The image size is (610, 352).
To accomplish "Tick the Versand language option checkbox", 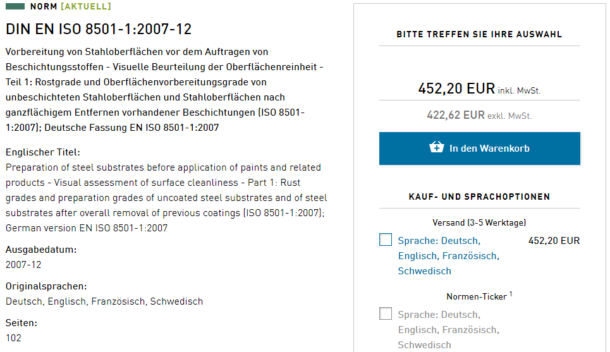I will pyautogui.click(x=386, y=240).
